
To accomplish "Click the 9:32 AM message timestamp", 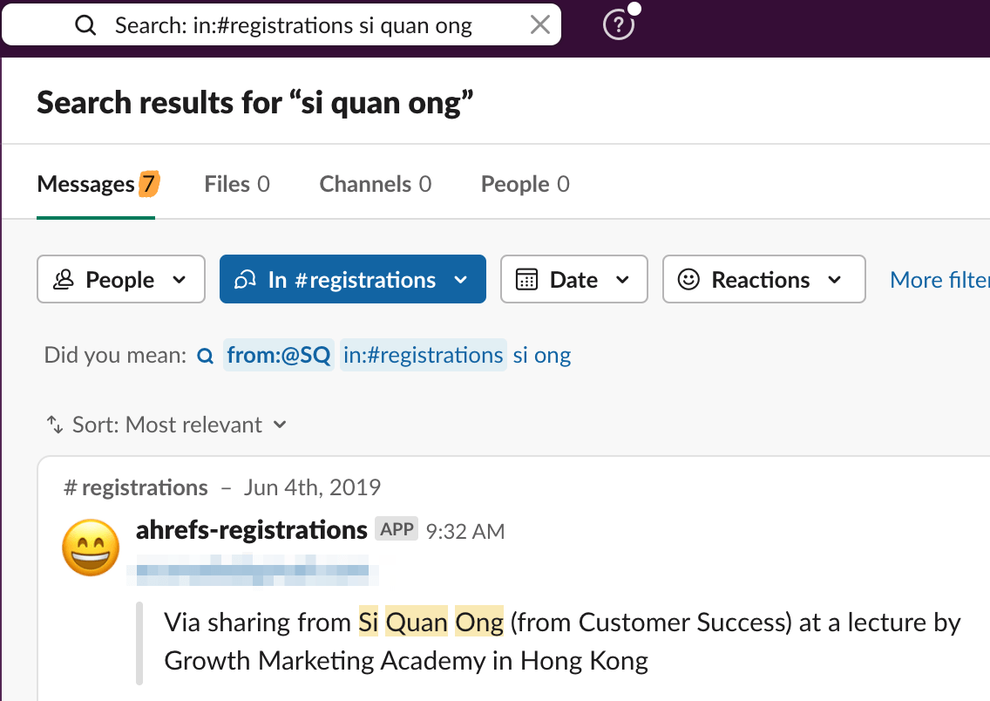I will [x=465, y=531].
